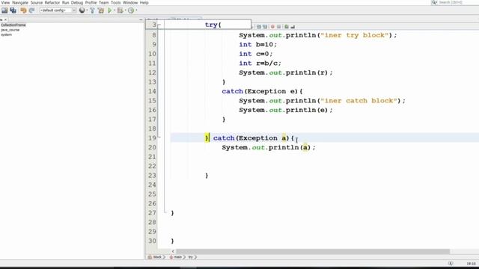Click the stop macro recording icon

click(278, 27)
